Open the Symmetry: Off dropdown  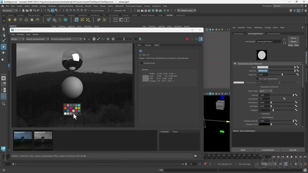coord(121,10)
